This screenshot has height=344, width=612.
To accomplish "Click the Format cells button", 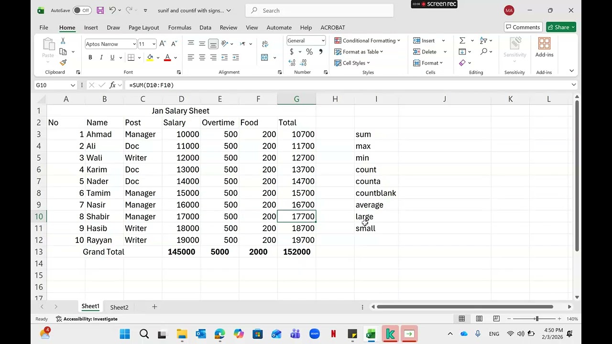I will (428, 63).
